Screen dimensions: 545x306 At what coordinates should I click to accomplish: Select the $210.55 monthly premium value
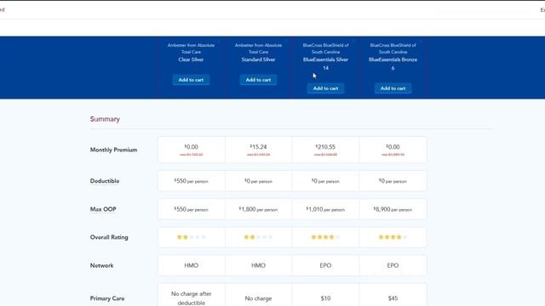[325, 147]
